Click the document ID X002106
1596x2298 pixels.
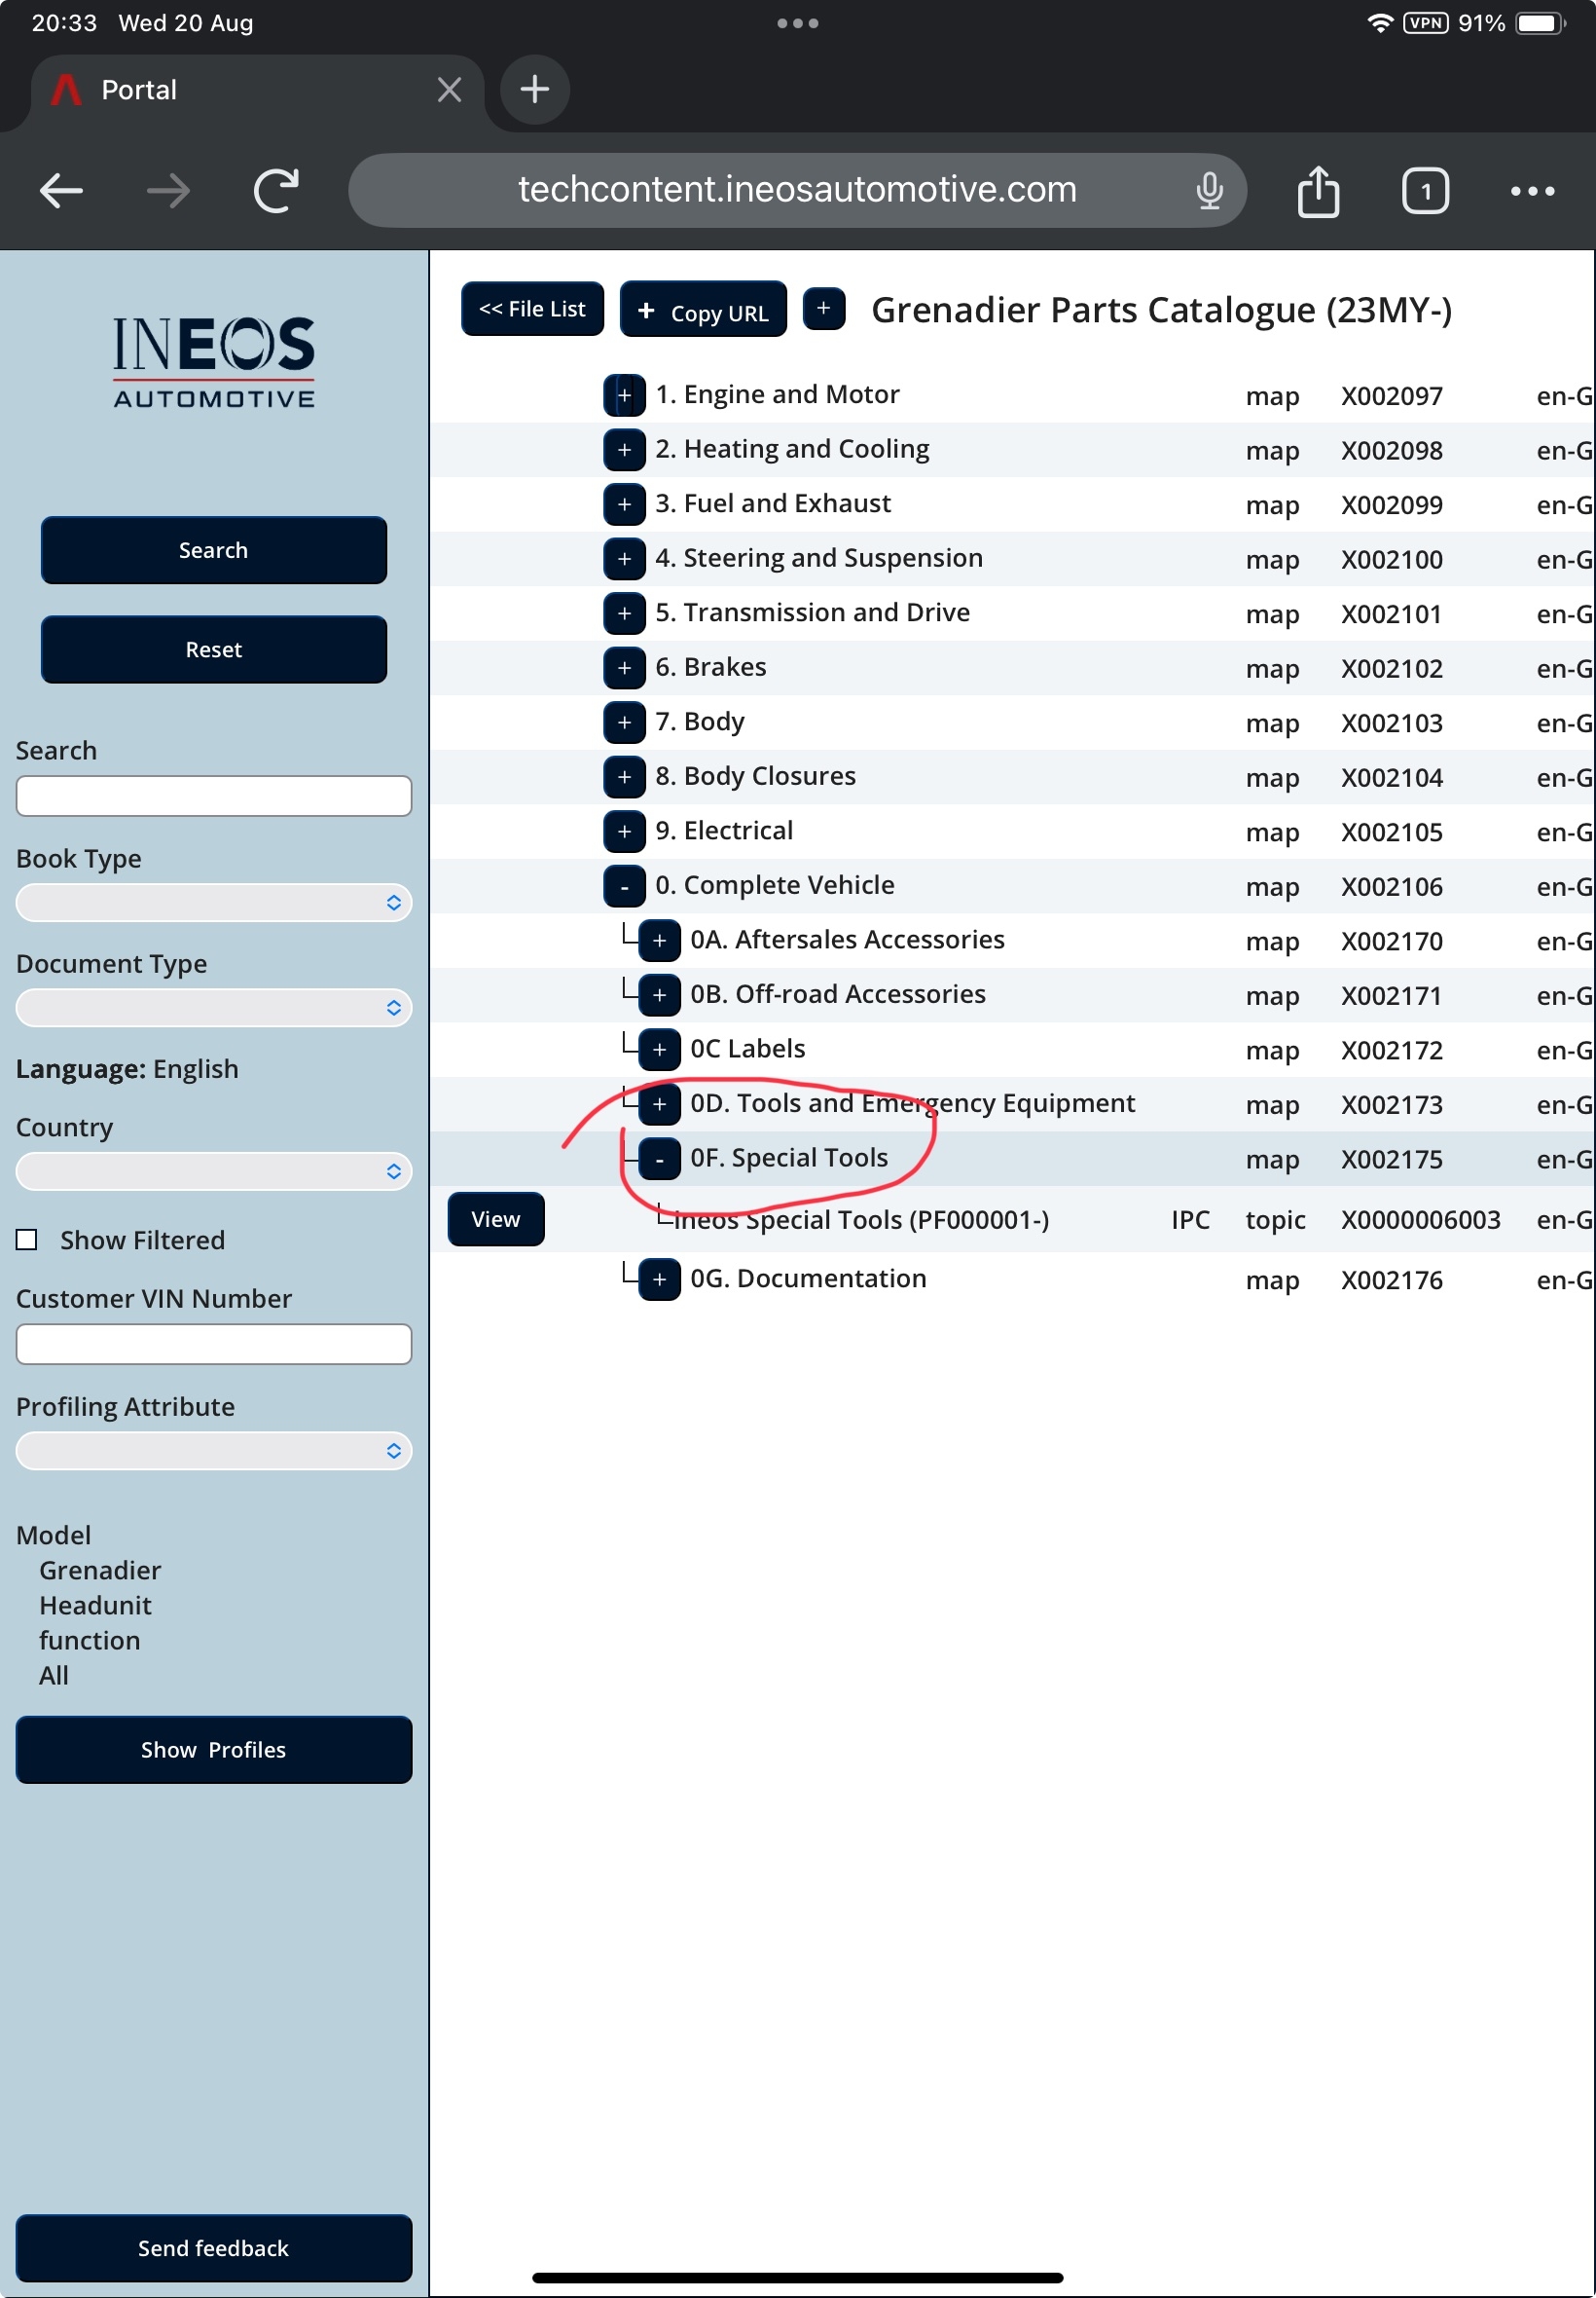(1392, 886)
